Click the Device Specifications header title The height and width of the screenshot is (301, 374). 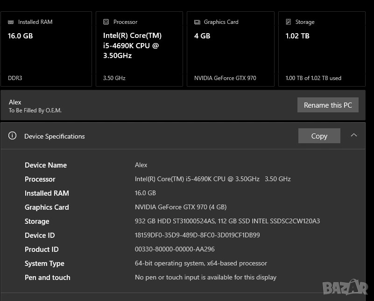coord(55,136)
